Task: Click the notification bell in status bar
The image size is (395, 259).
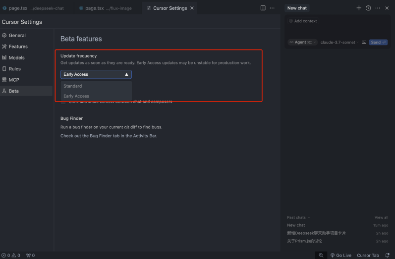Action: (x=388, y=256)
